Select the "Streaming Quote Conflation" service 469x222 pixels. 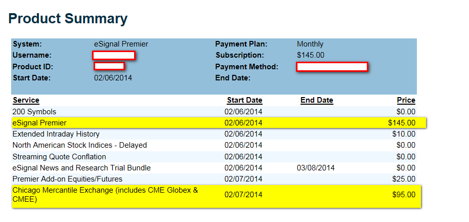[59, 157]
